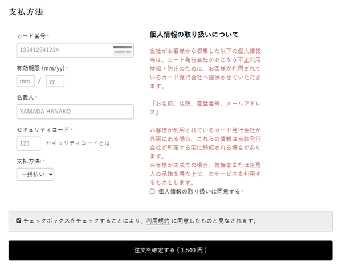342x271 pixels.
Task: Click the credit card icon in card number field
Action: 123,50
